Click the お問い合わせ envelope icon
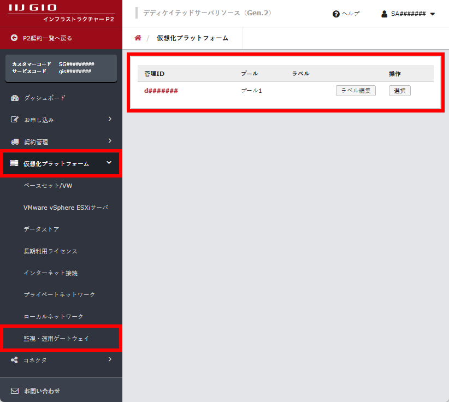Image resolution: width=449 pixels, height=402 pixels. click(x=15, y=391)
